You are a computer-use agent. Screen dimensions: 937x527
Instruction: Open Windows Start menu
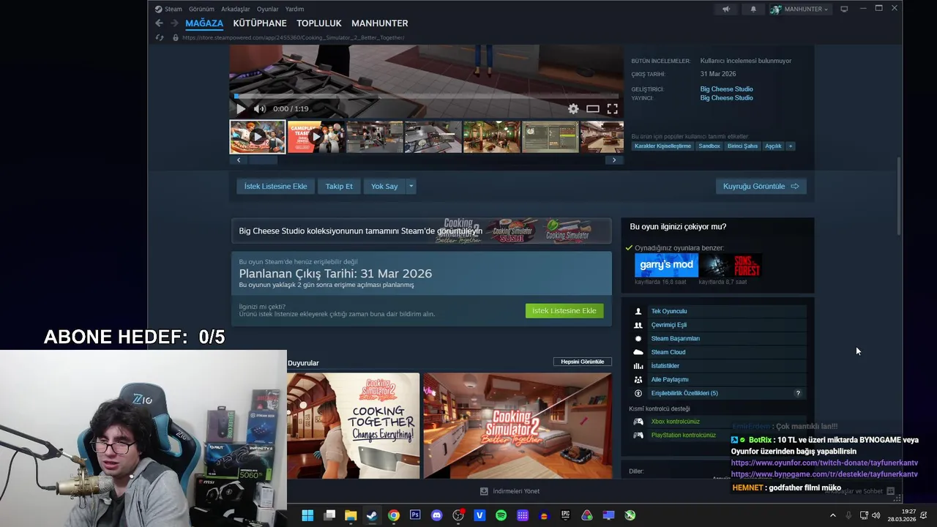click(307, 515)
